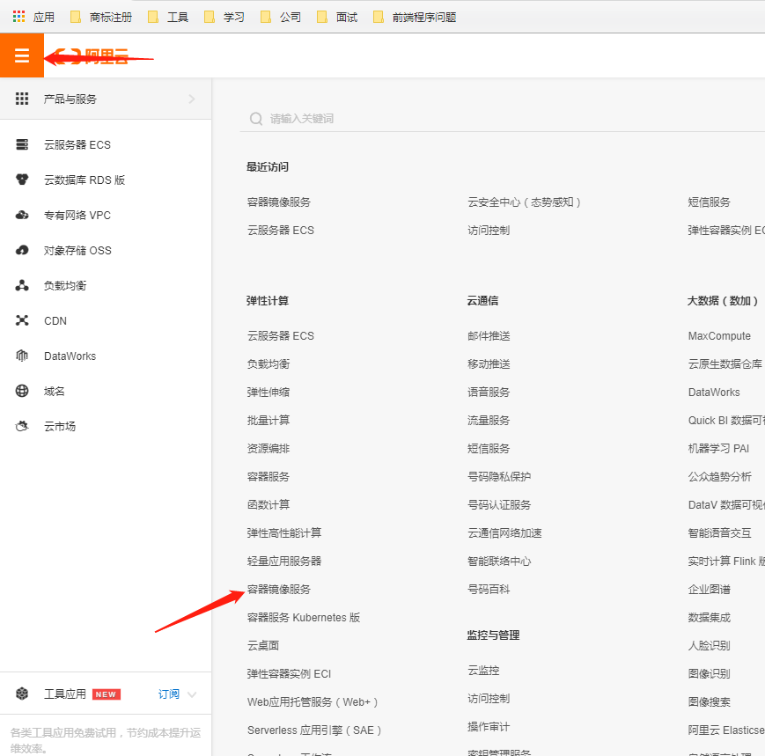Open 域名 from the sidebar
Image resolution: width=765 pixels, height=756 pixels.
coord(55,391)
